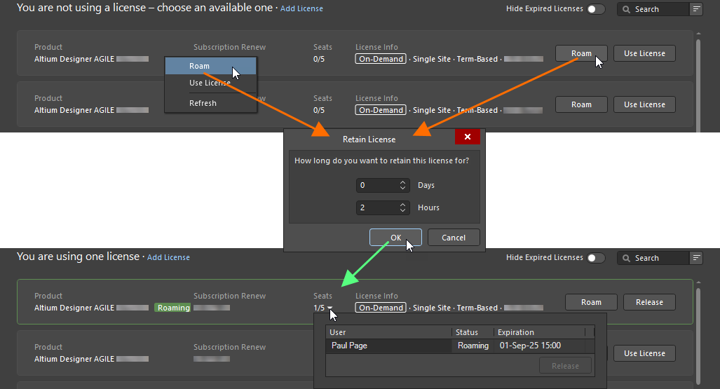Viewport: 720px width, 389px height.
Task: Click Roam button on the roaming license row
Action: (x=591, y=302)
